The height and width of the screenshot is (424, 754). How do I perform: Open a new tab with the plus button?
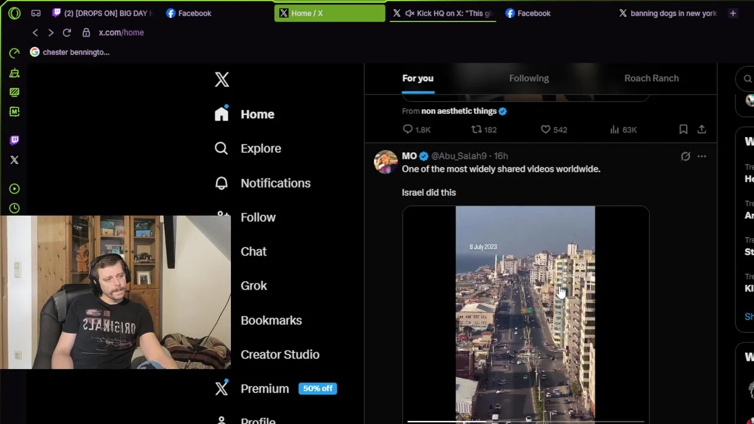coord(733,13)
